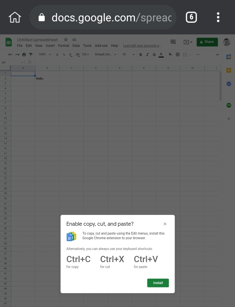
Task: Click the padlock site security icon
Action: [42, 17]
